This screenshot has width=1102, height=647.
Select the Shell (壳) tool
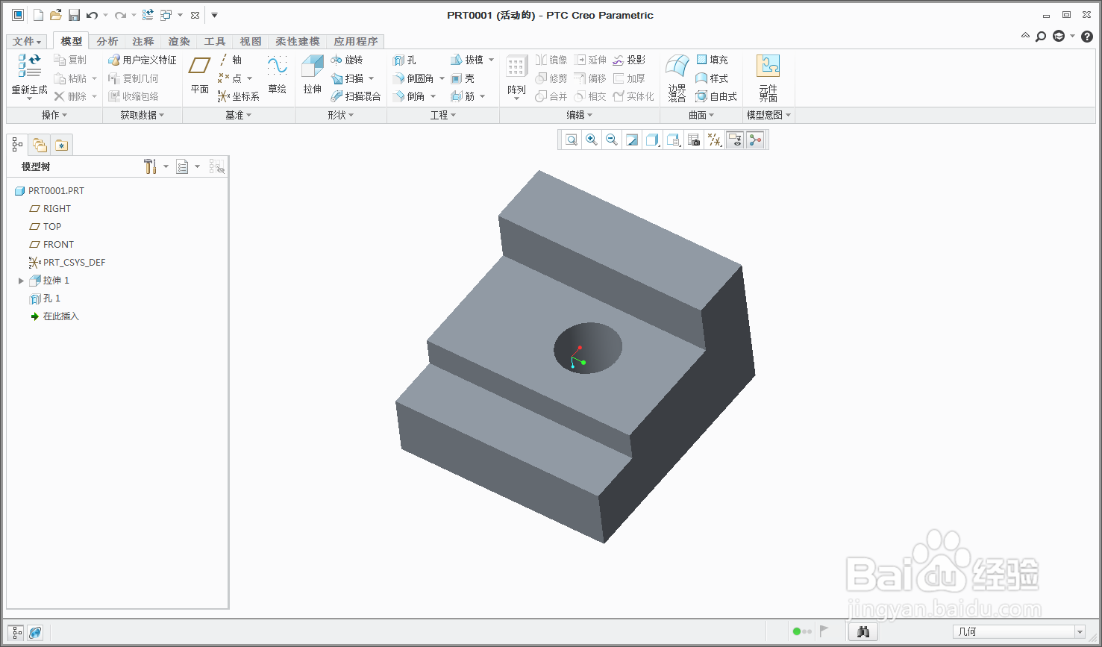pos(463,78)
